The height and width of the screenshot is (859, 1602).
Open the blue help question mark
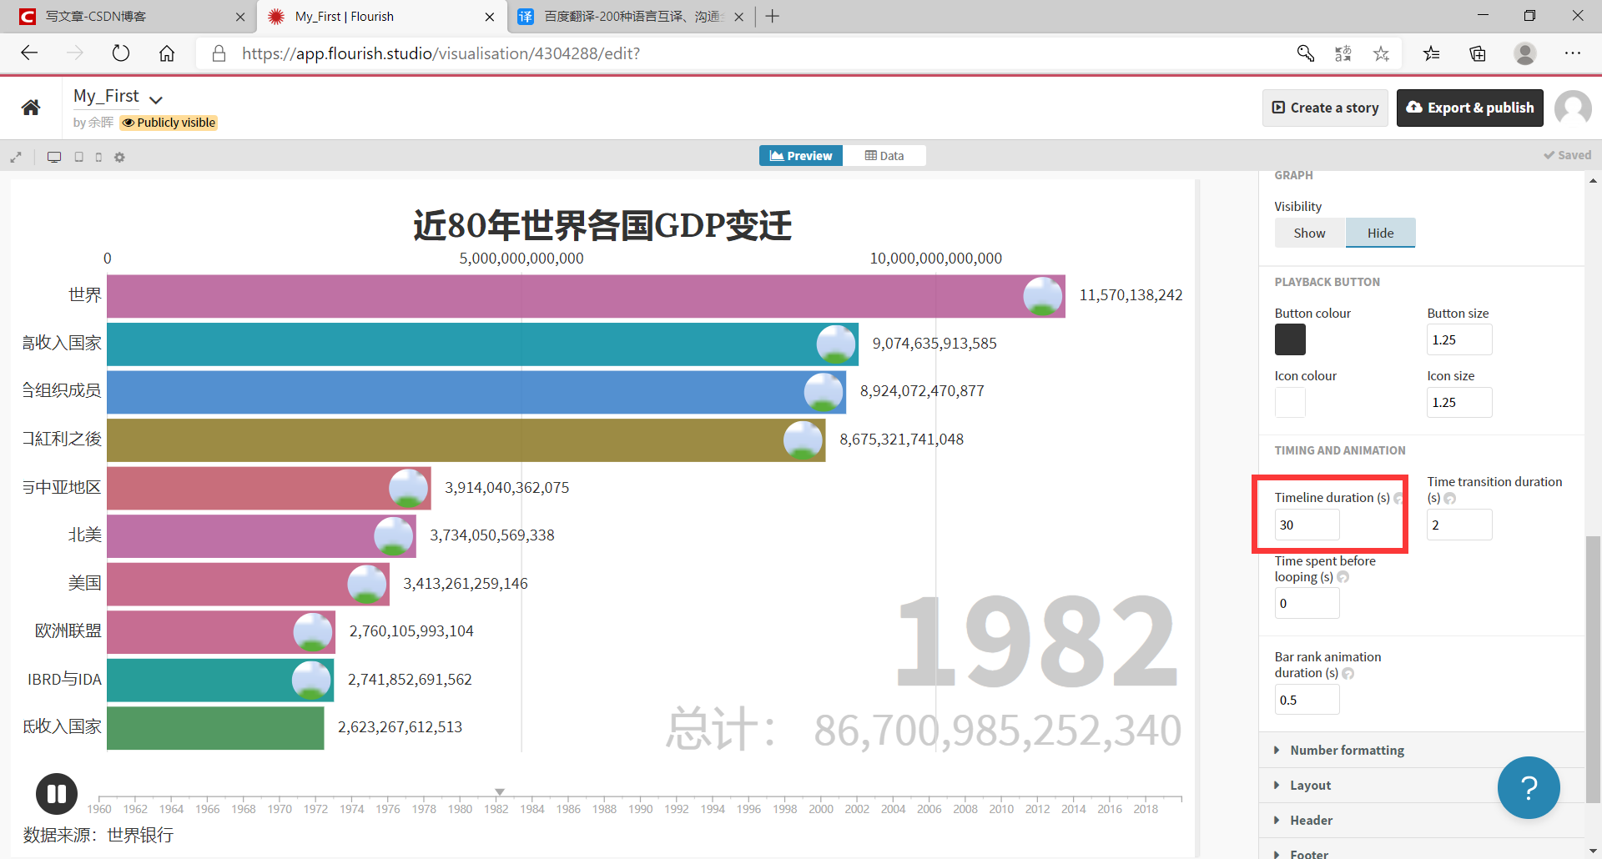[x=1529, y=787]
